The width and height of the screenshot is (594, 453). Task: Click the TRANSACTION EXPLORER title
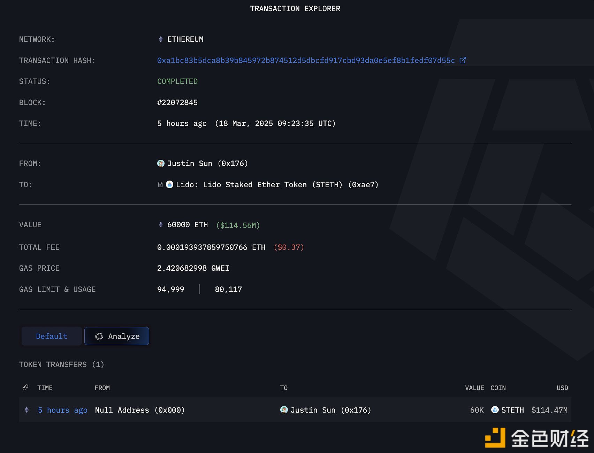(295, 9)
